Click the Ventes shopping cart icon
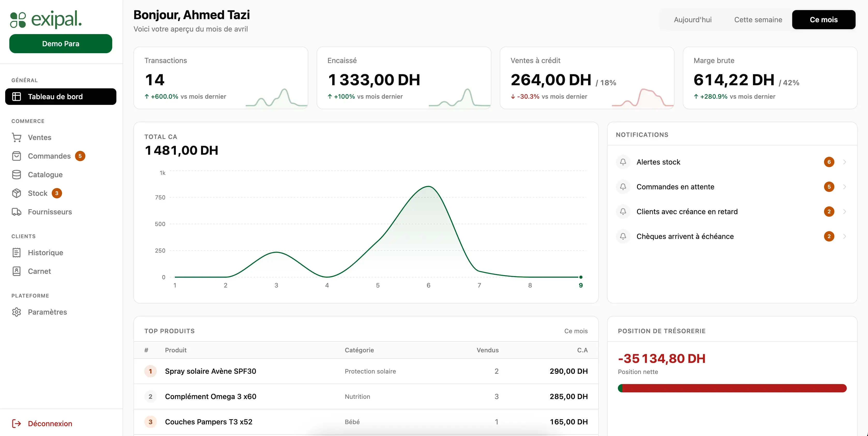 tap(17, 137)
